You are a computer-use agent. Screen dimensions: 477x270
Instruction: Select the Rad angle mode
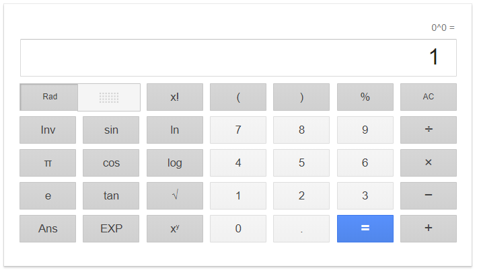coord(48,97)
